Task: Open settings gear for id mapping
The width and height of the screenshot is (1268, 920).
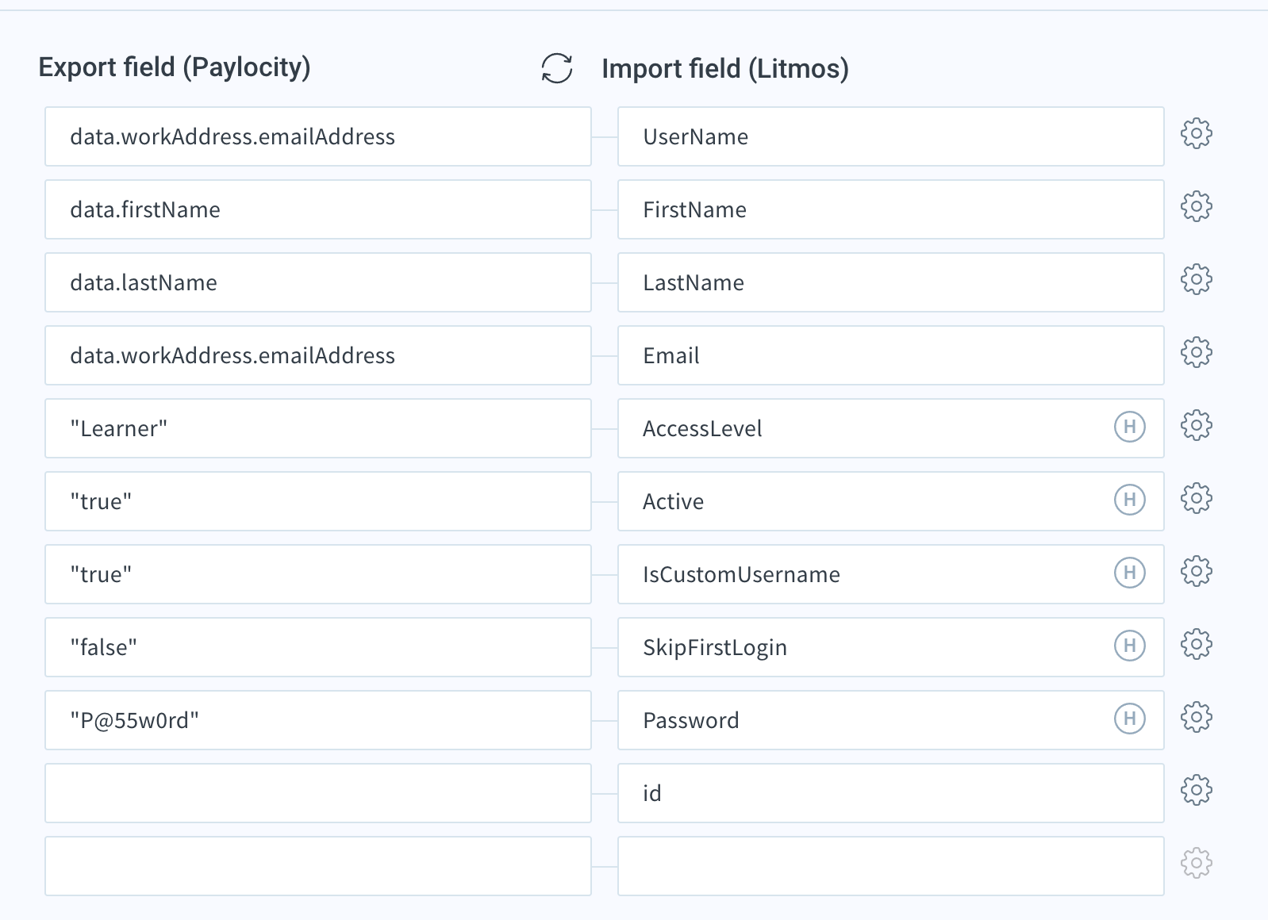Action: click(1197, 790)
